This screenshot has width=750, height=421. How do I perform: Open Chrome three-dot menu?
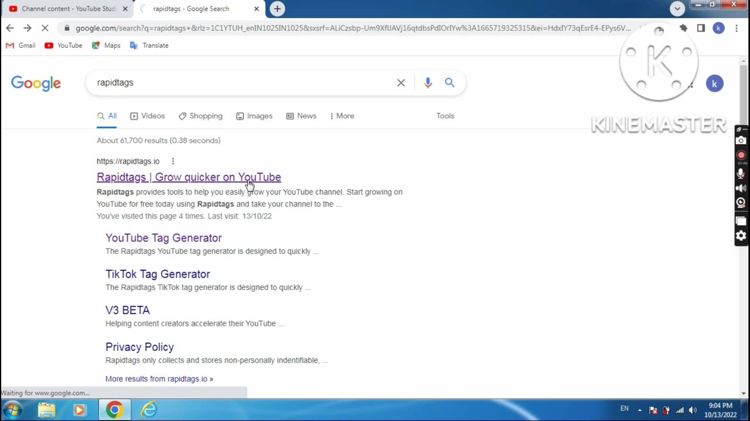[737, 28]
